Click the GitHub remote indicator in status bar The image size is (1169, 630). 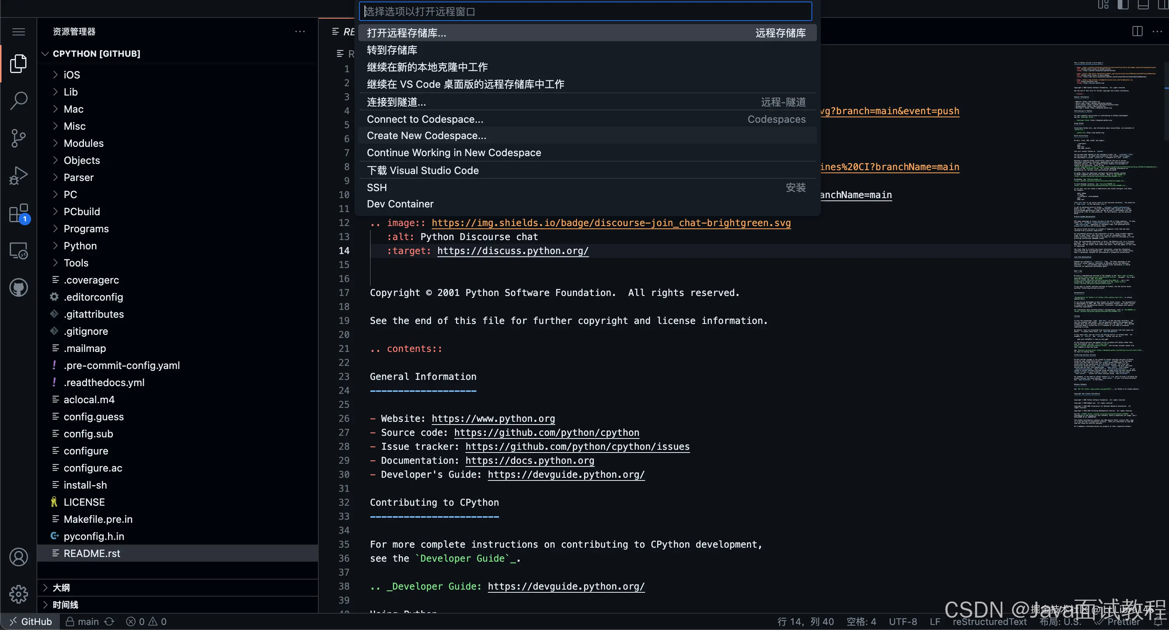tap(30, 621)
